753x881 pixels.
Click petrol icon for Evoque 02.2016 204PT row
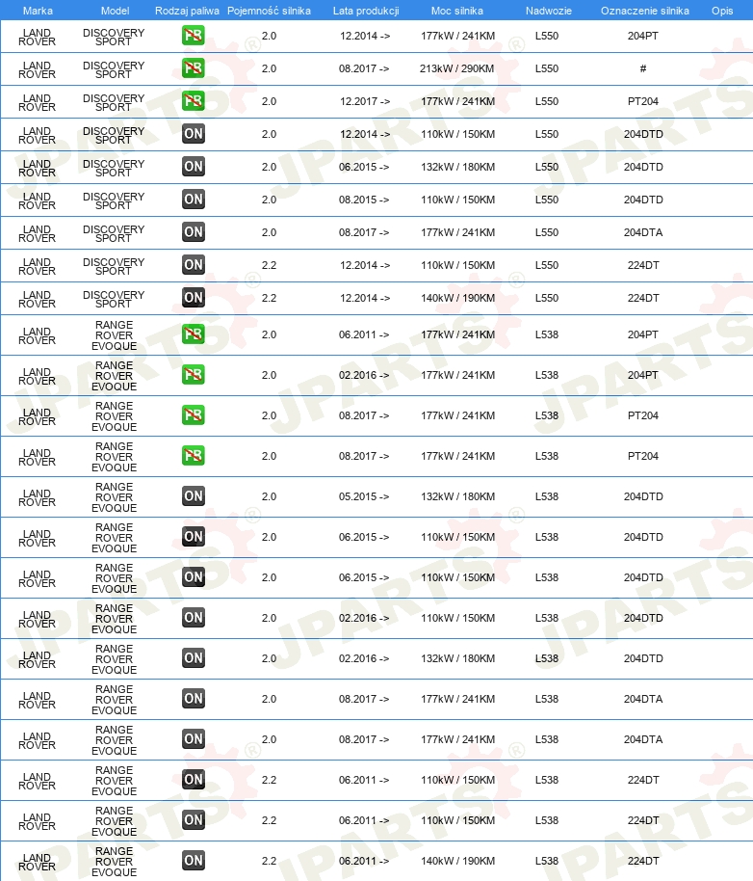193,375
